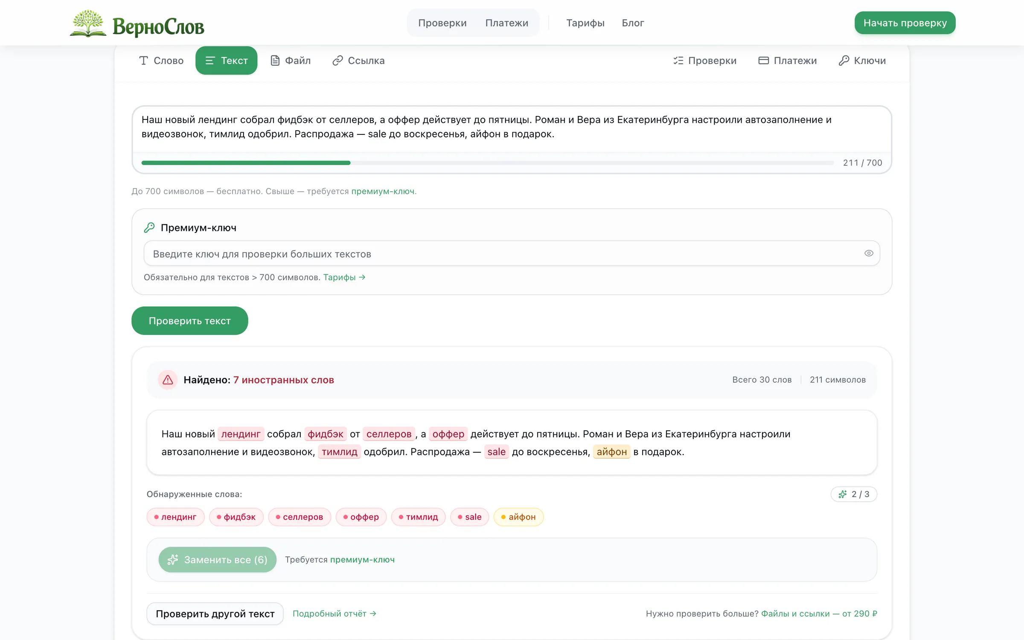Image resolution: width=1024 pixels, height=640 pixels.
Task: Open Ключи next to the key icon
Action: point(862,61)
